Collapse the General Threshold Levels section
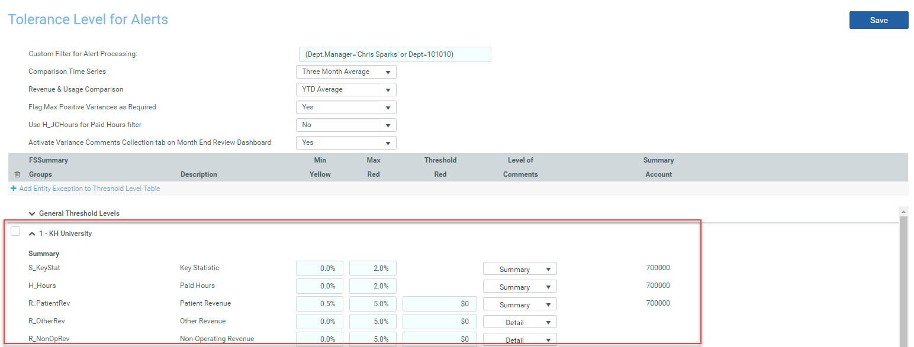 (x=32, y=213)
